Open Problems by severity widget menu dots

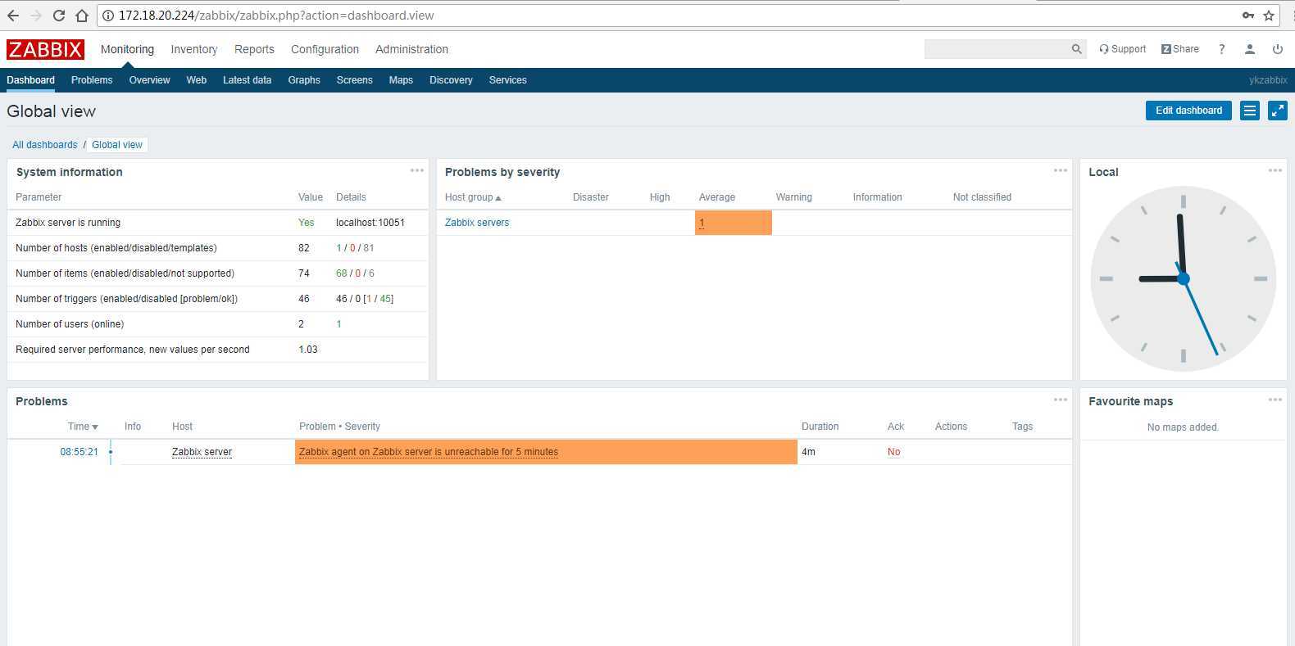point(1061,171)
